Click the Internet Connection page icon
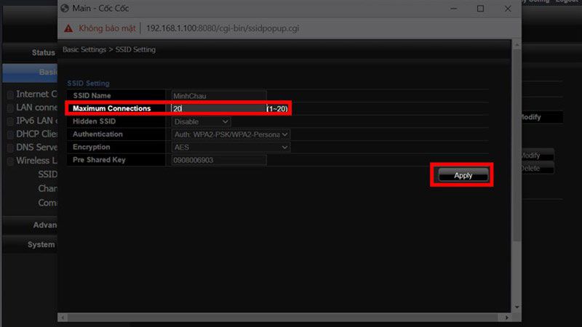 click(x=10, y=95)
